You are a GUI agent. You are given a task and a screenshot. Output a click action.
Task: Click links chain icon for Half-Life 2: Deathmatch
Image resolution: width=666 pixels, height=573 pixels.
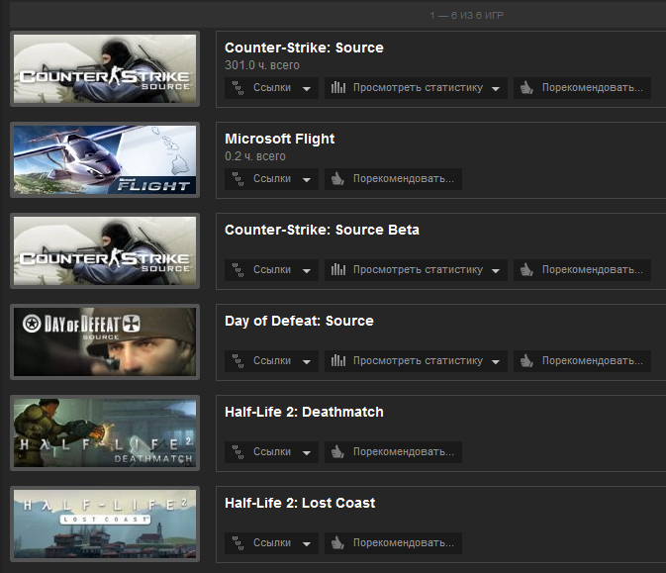[x=238, y=452]
